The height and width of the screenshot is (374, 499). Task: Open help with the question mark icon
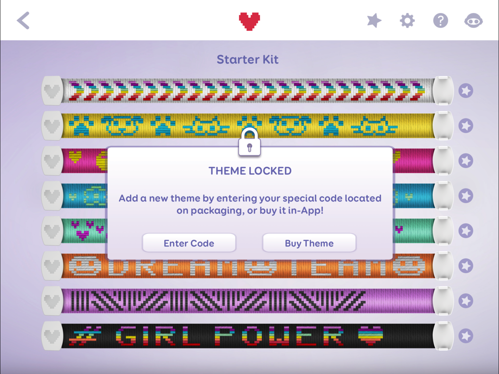tap(441, 21)
